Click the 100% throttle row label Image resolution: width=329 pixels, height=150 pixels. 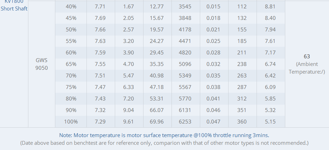[71, 121]
